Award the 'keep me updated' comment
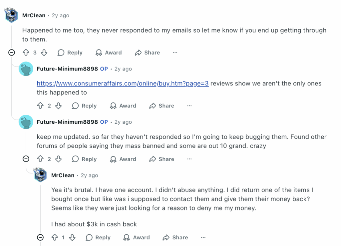Screen dimensions: 341x246 click(123, 159)
